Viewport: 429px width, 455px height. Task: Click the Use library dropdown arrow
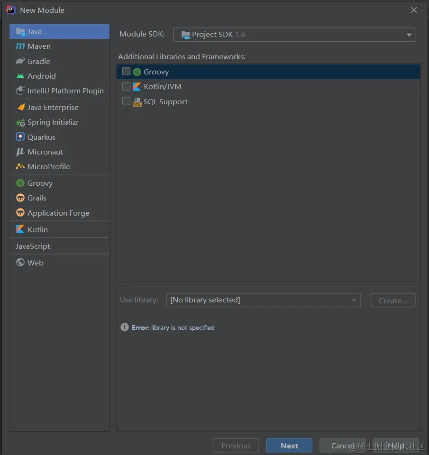(354, 300)
